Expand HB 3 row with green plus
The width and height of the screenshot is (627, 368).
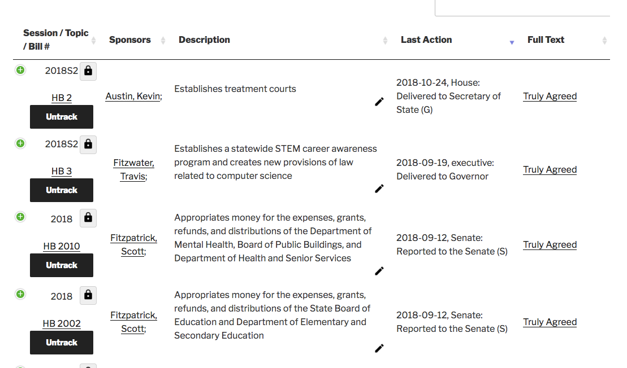pos(20,143)
